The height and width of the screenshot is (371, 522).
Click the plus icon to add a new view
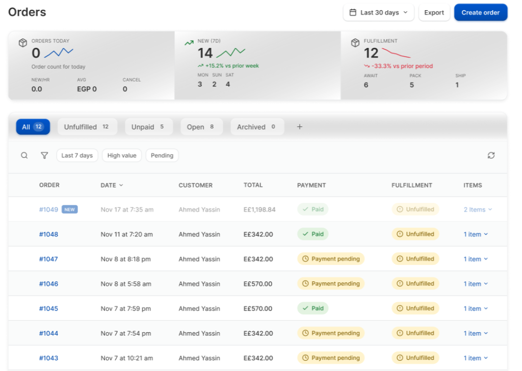pyautogui.click(x=299, y=126)
